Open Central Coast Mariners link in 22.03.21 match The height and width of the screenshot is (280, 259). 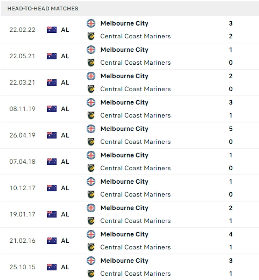135,89
